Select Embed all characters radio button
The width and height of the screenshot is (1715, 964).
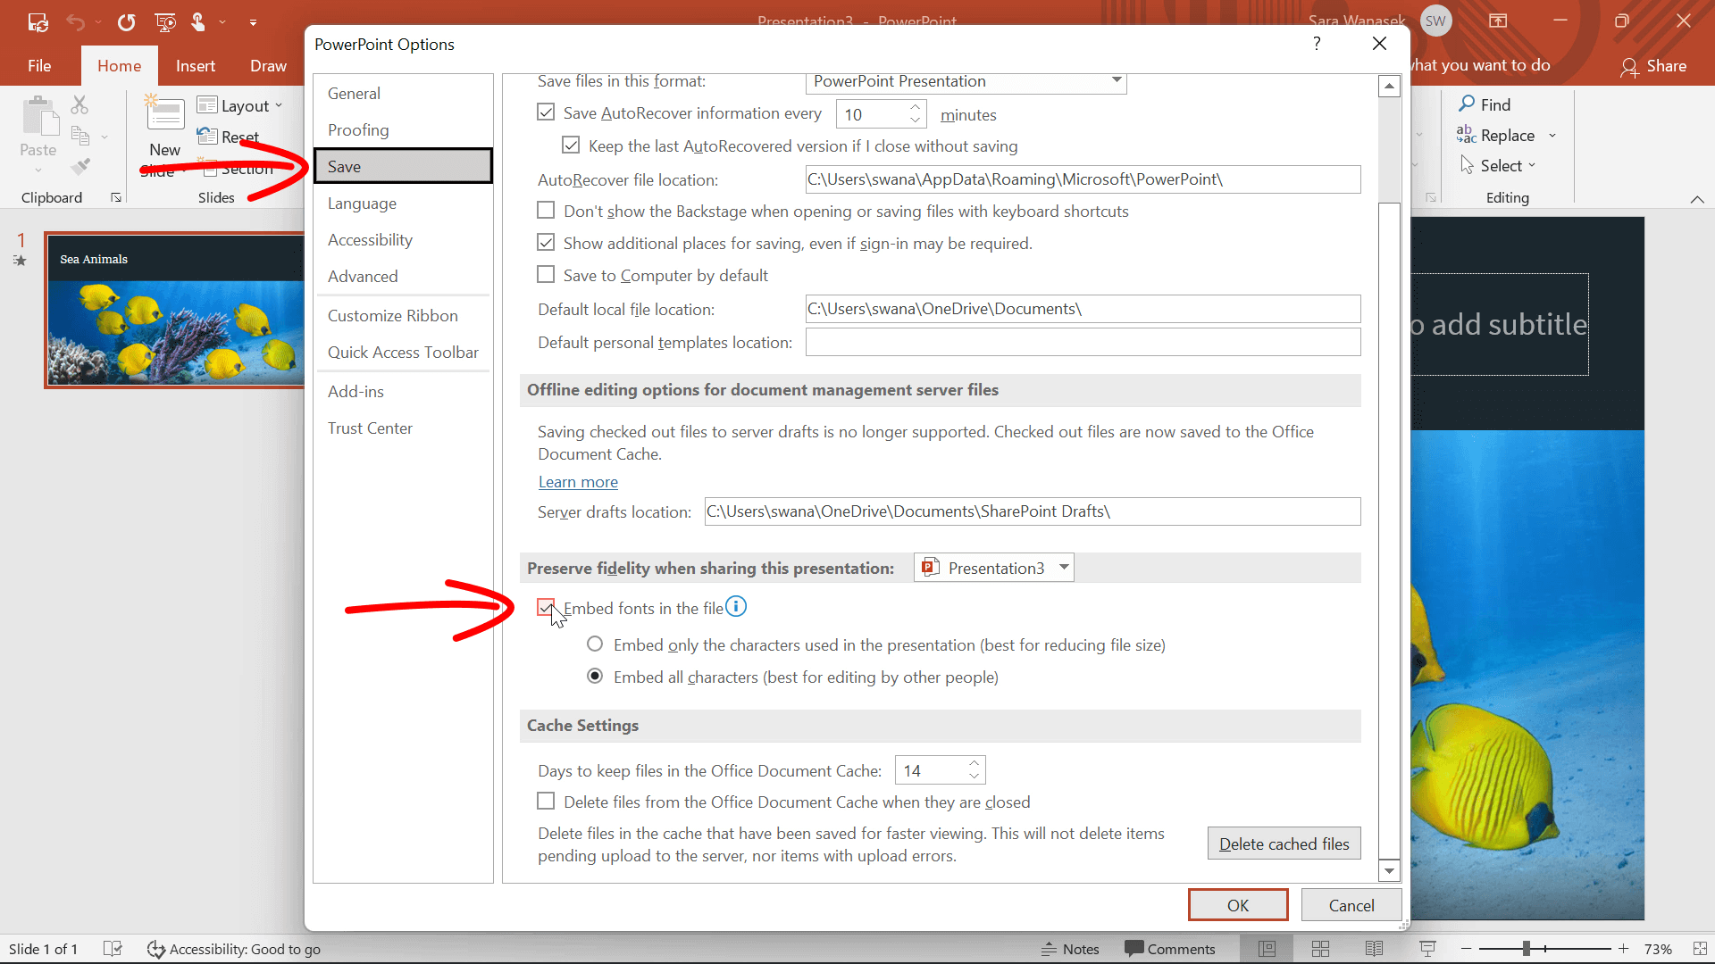595,676
